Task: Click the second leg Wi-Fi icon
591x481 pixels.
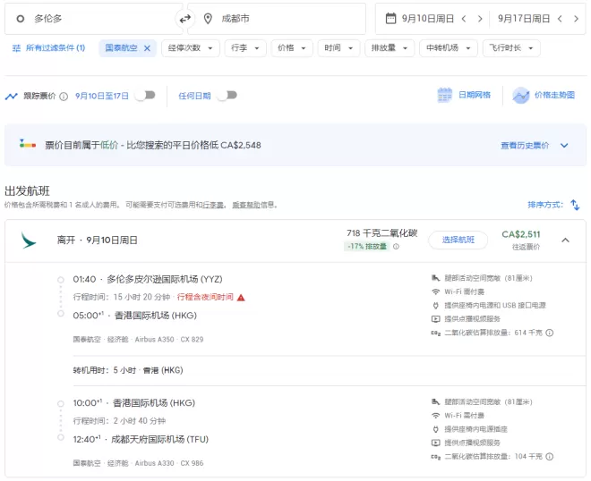Action: click(435, 416)
